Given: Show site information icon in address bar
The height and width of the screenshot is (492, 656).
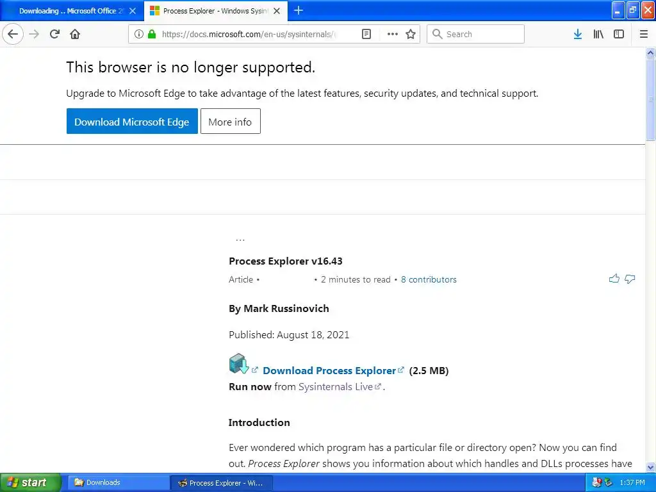Looking at the screenshot, I should coord(139,34).
